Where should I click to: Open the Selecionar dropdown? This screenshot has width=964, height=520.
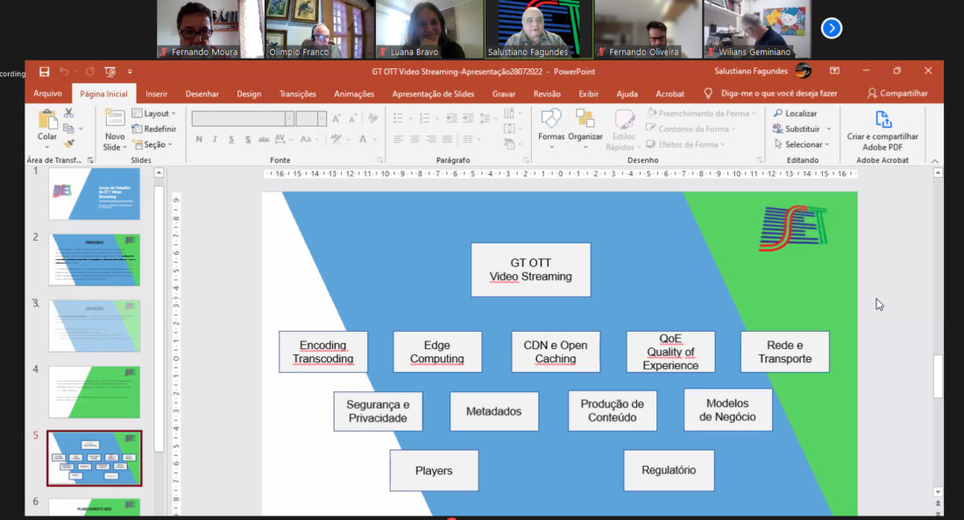coord(801,144)
